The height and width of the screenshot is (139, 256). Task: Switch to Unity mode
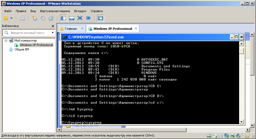tap(88, 18)
